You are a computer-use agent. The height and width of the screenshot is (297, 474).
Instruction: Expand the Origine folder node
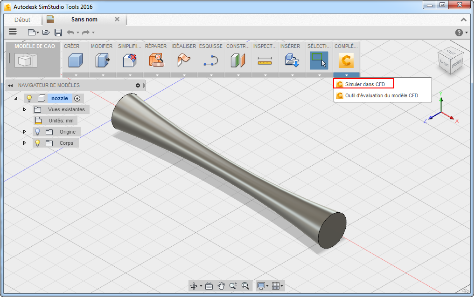(24, 132)
